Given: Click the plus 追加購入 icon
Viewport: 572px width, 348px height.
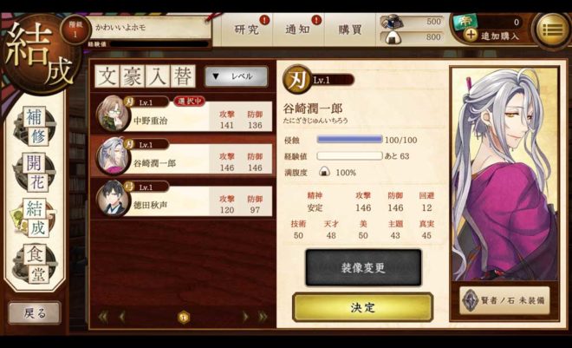Looking at the screenshot, I should click(x=471, y=35).
